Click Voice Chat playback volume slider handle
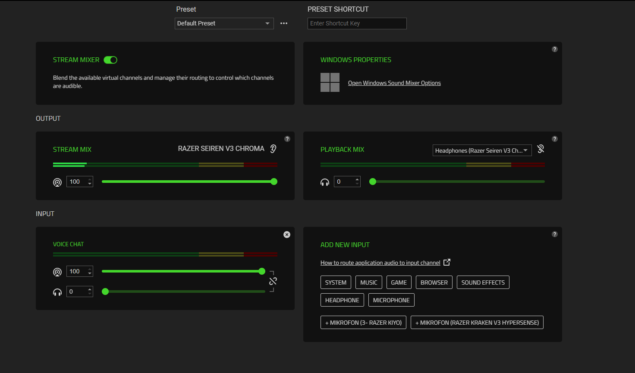The height and width of the screenshot is (373, 635). [x=105, y=292]
